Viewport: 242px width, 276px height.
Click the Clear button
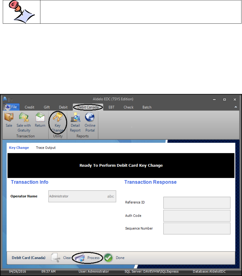[61, 258]
